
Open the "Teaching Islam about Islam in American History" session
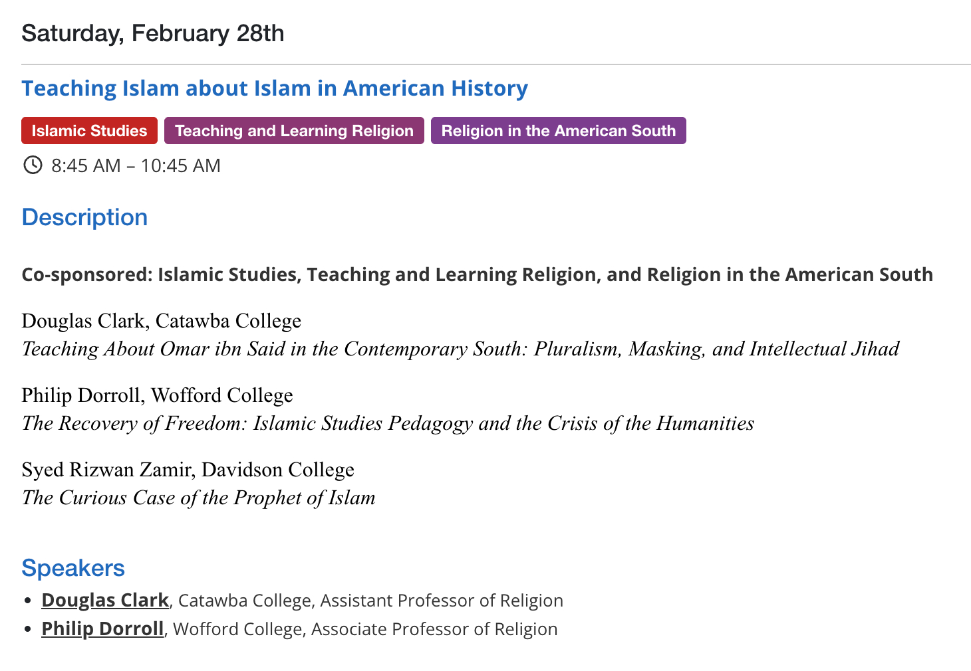click(274, 88)
